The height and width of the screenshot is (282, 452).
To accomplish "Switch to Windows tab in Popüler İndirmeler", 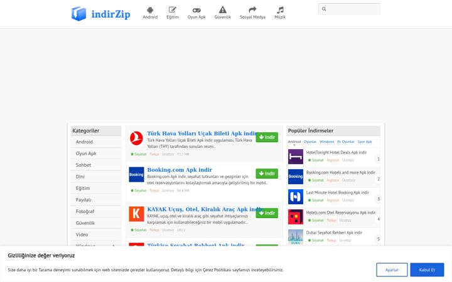I will (326, 142).
